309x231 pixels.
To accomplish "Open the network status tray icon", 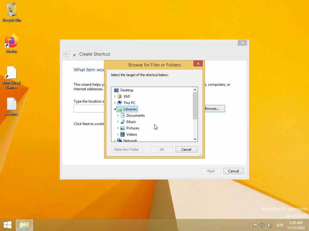I will coord(262,225).
